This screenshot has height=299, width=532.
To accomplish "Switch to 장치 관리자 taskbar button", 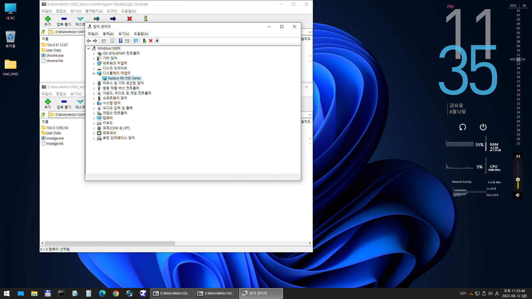I will 261,293.
